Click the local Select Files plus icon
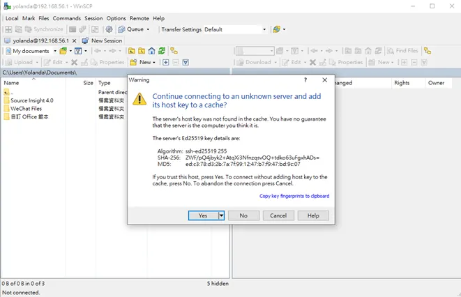Image resolution: width=461 pixels, height=297 pixels. tap(166, 62)
